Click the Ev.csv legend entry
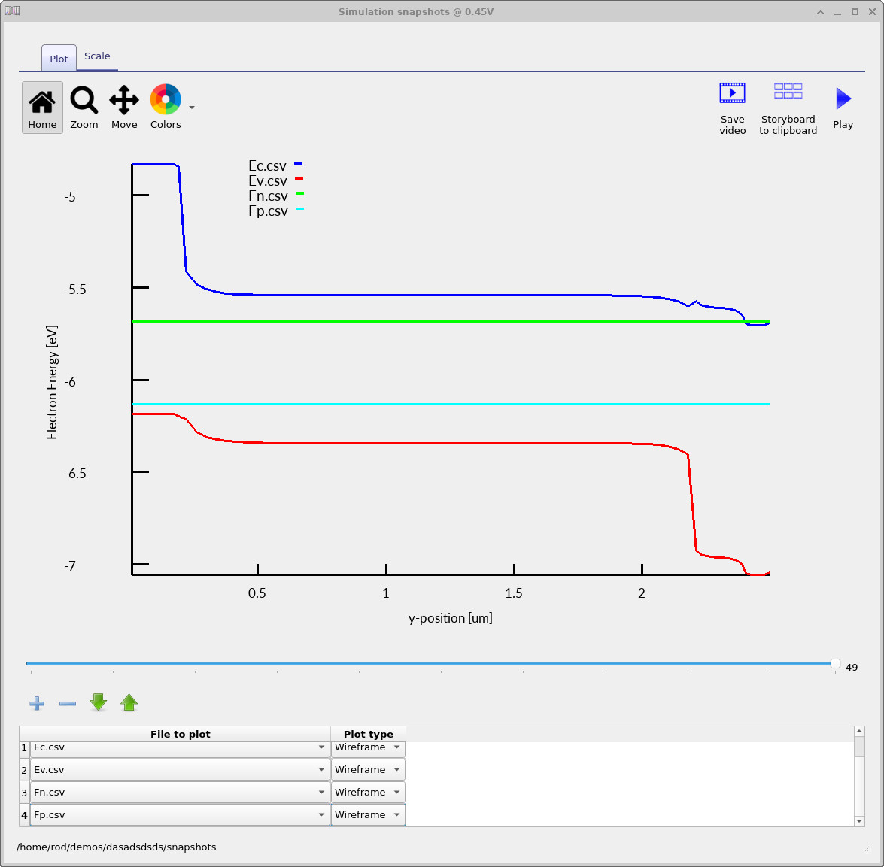The height and width of the screenshot is (867, 884). pos(275,180)
